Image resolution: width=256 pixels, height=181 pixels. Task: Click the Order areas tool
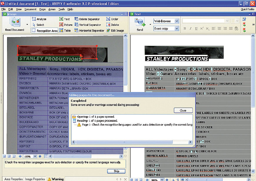pos(112,19)
